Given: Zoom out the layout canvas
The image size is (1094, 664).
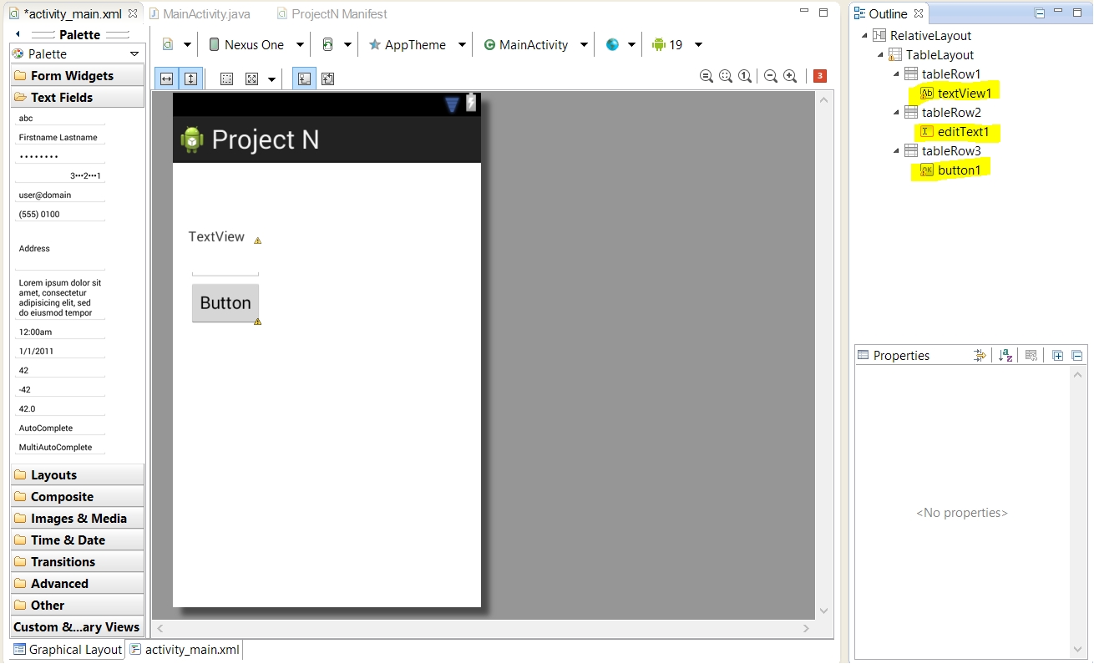Looking at the screenshot, I should pos(770,77).
